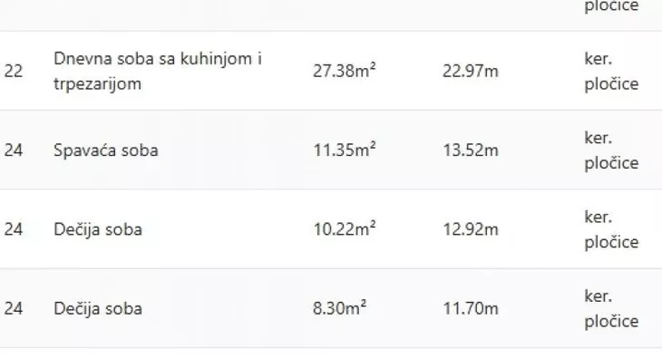Click the 27.38m² area value
The width and height of the screenshot is (662, 359).
(344, 71)
